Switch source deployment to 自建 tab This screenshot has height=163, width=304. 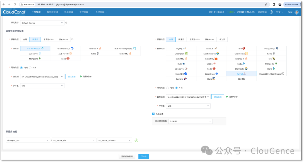pos(25,39)
